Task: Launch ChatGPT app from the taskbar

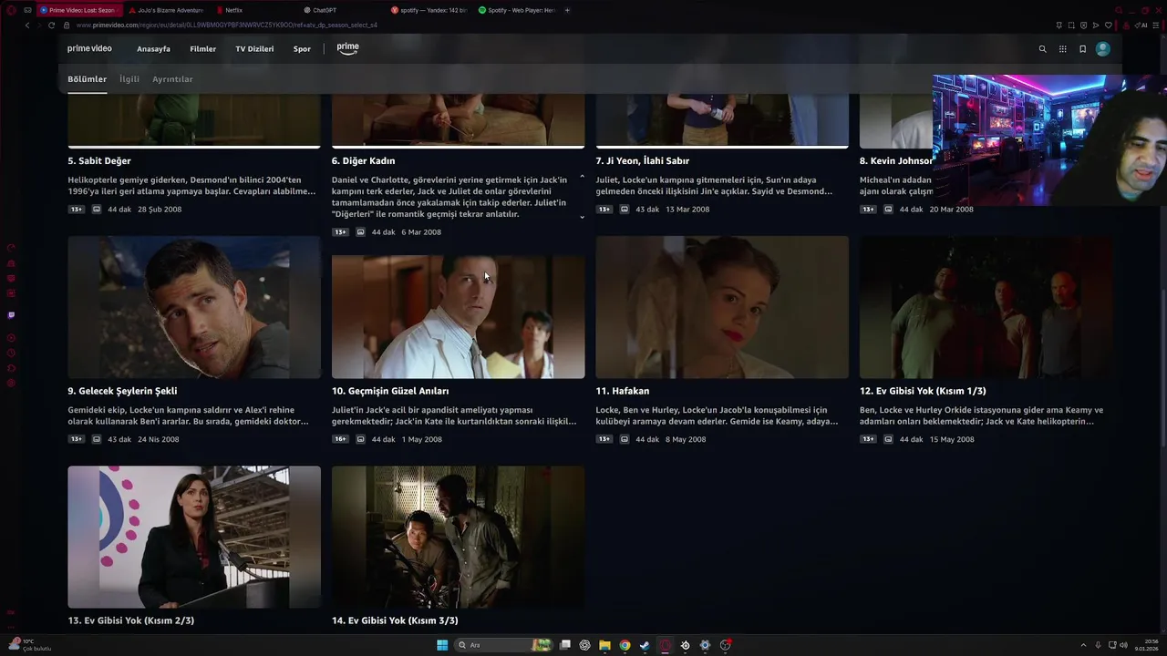Action: 584,645
